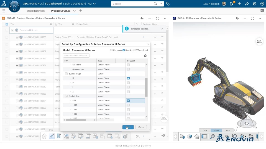Click the Share arrow icon in top bar
The image size is (266, 149).
pos(247,4)
